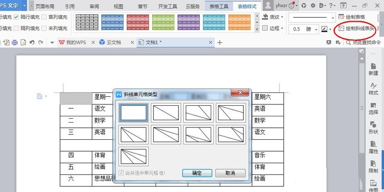This screenshot has height=192, width=384.
Task: Toggle the 隔行填充 checkbox
Action: [16, 17]
